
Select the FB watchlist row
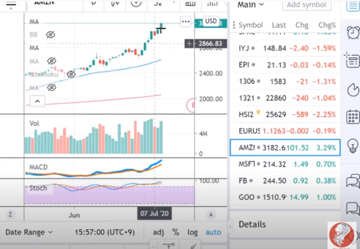pos(285,181)
